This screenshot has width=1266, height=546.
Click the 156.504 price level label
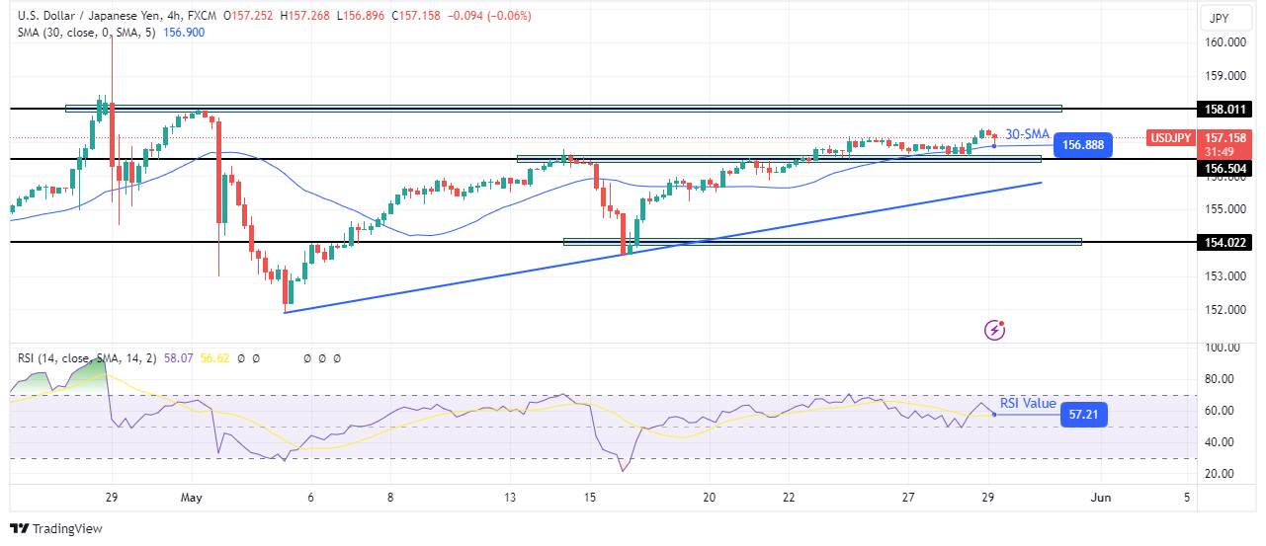coord(1225,169)
